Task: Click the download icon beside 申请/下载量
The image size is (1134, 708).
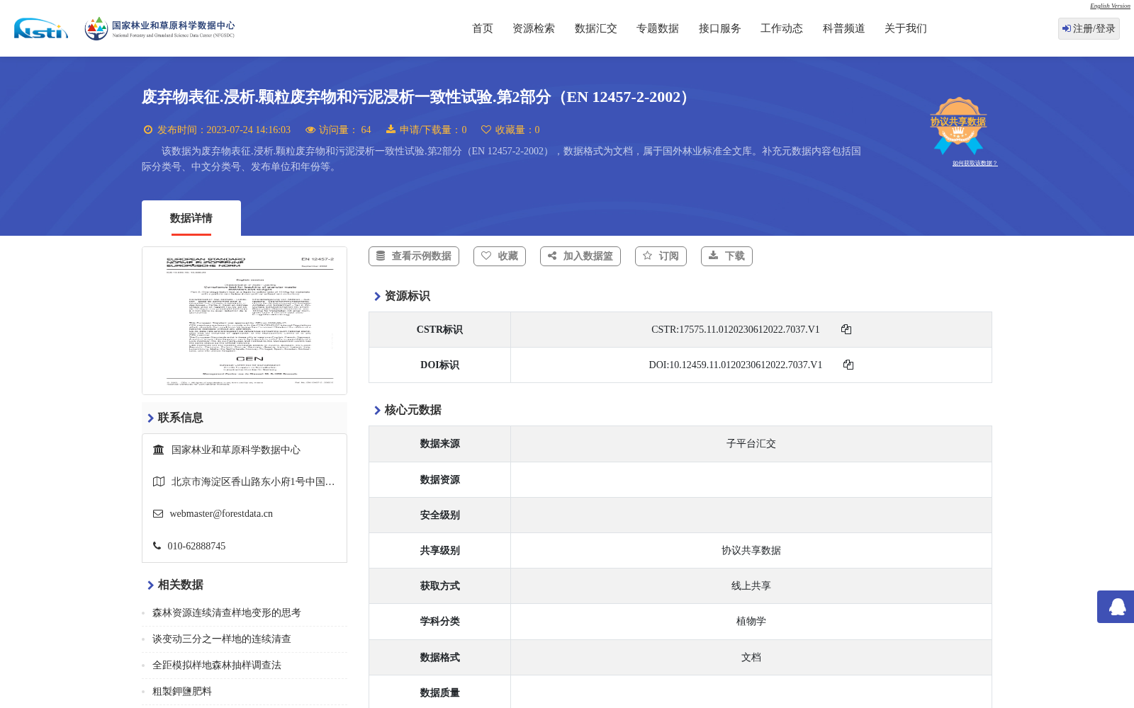Action: (391, 130)
